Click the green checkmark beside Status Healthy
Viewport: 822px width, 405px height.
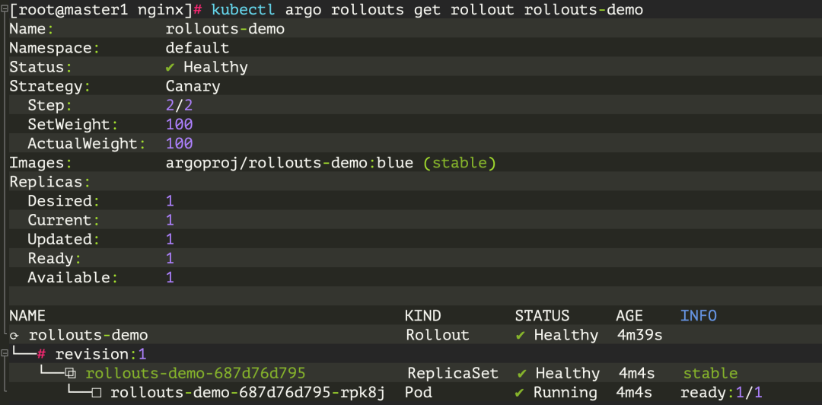click(x=170, y=67)
